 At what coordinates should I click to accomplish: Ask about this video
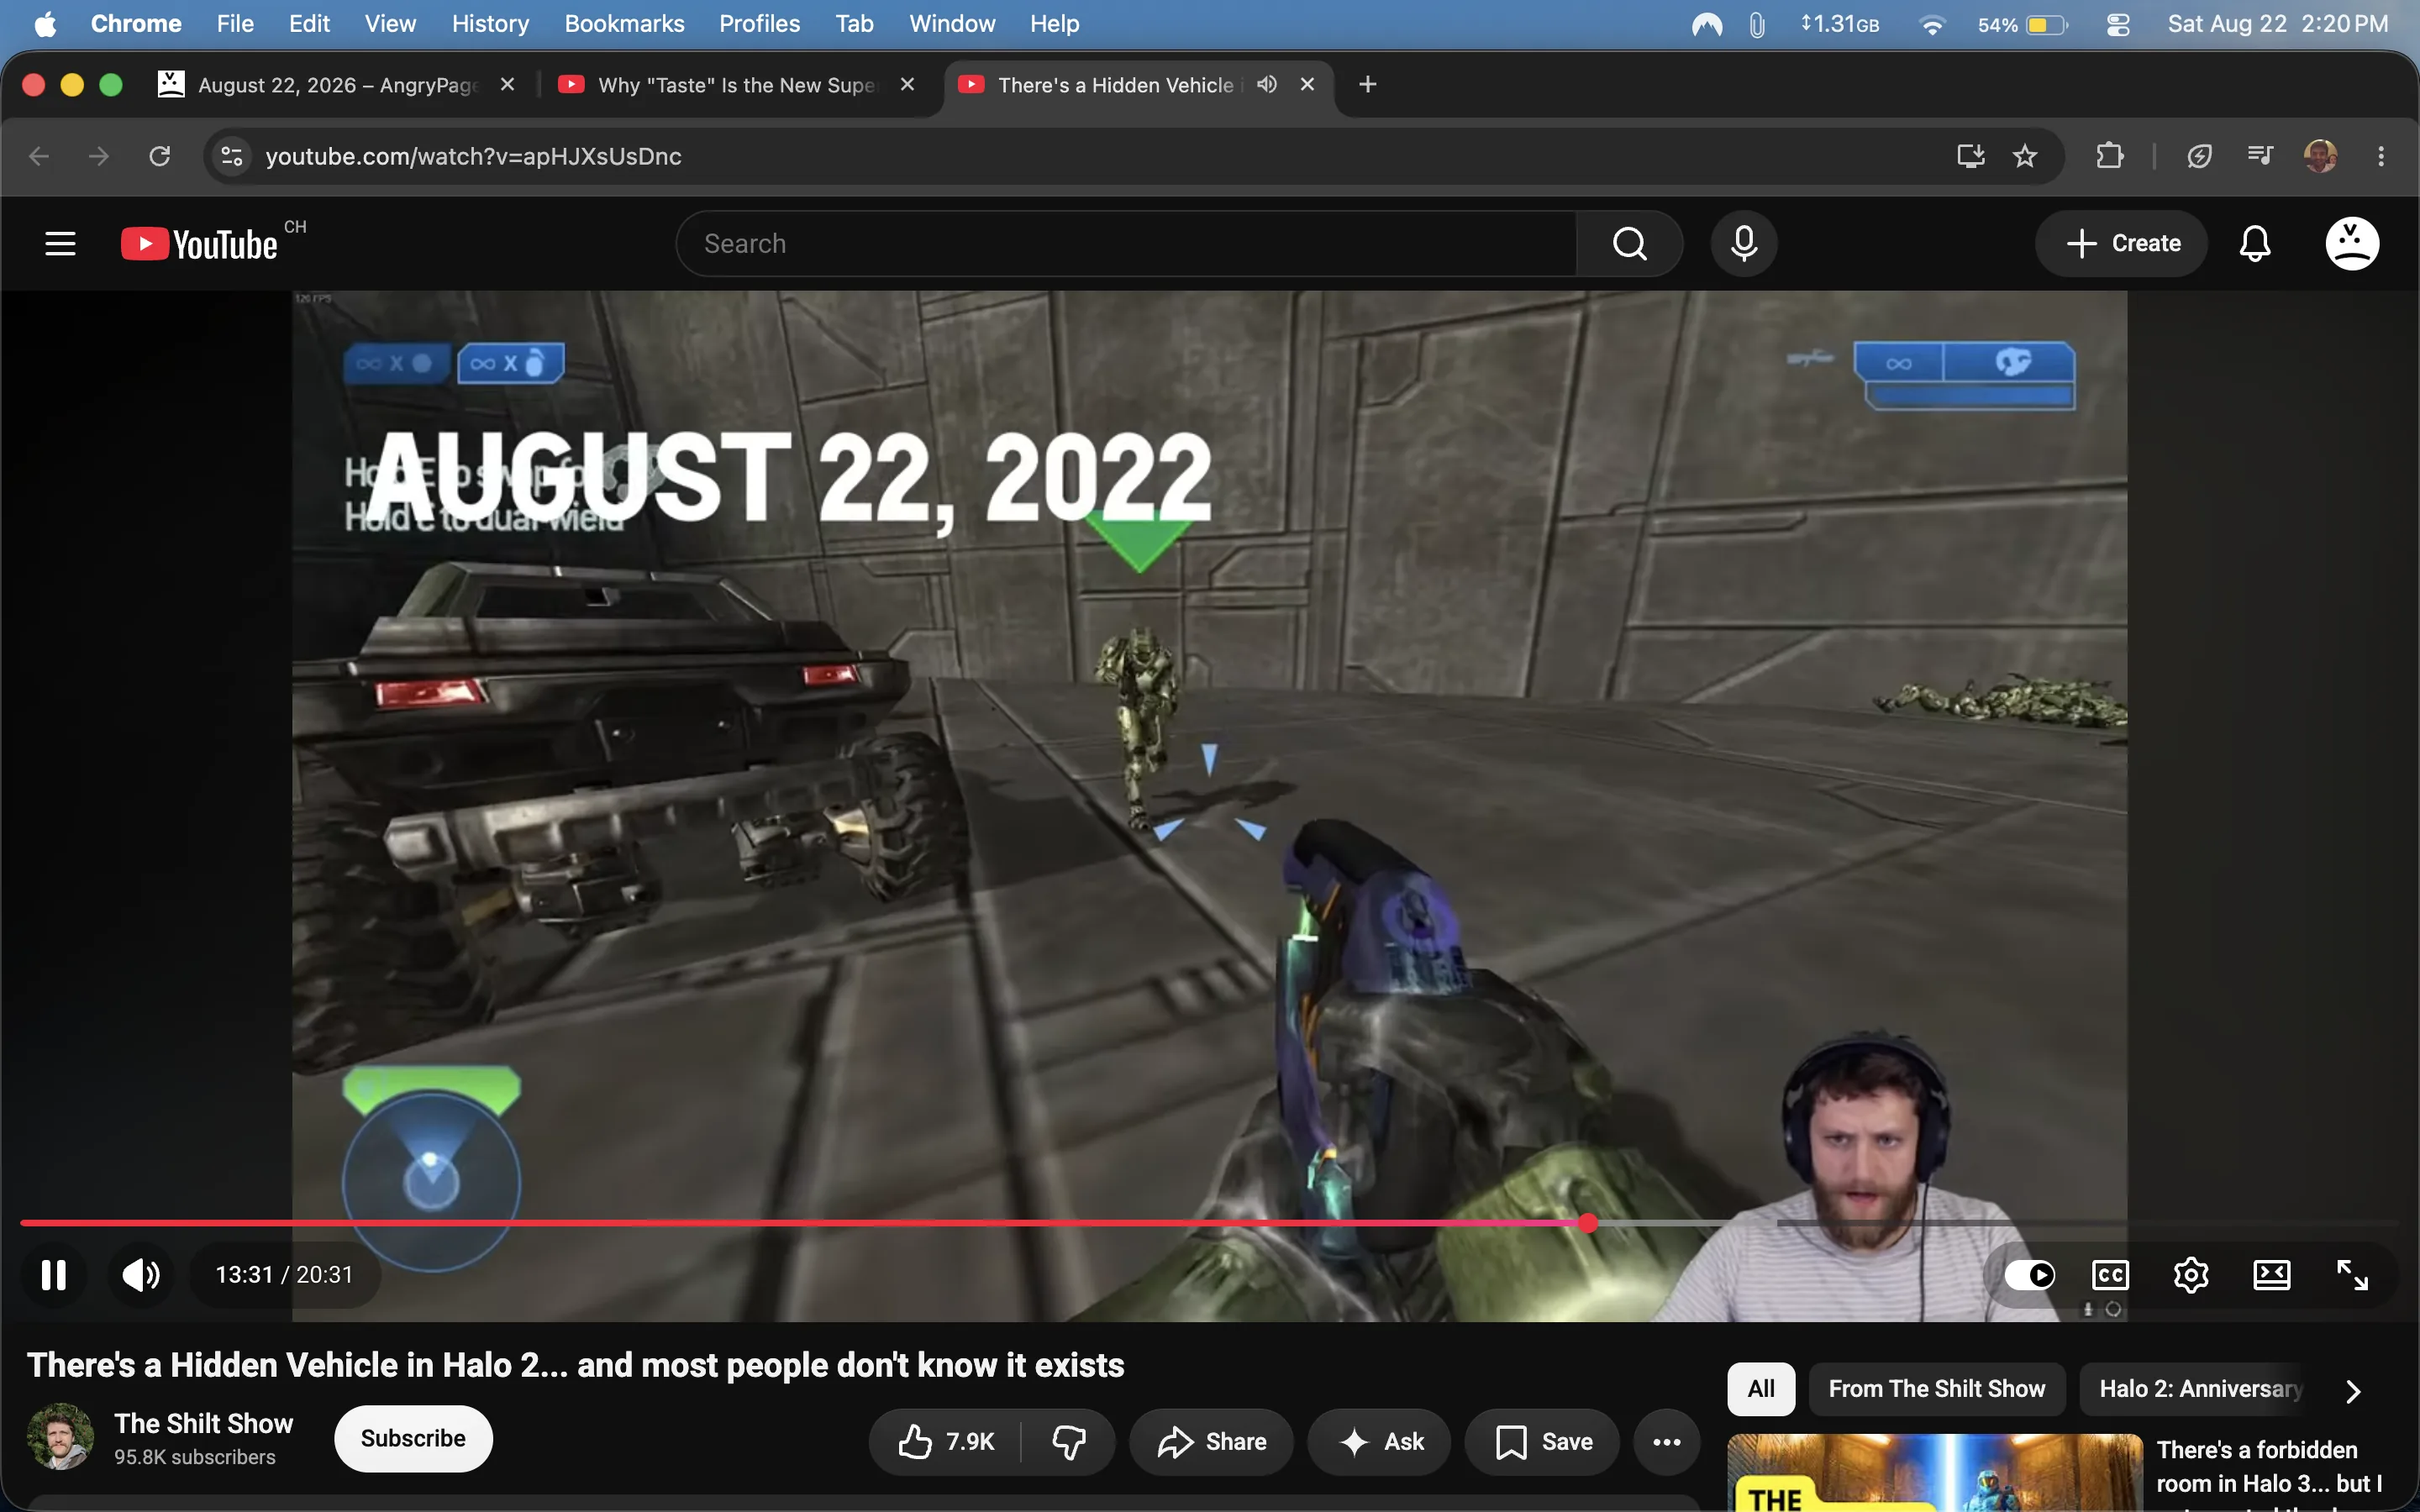[1379, 1442]
